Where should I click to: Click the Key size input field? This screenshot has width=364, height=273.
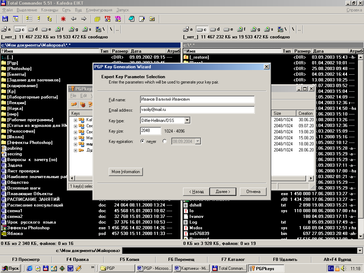pyautogui.click(x=150, y=131)
